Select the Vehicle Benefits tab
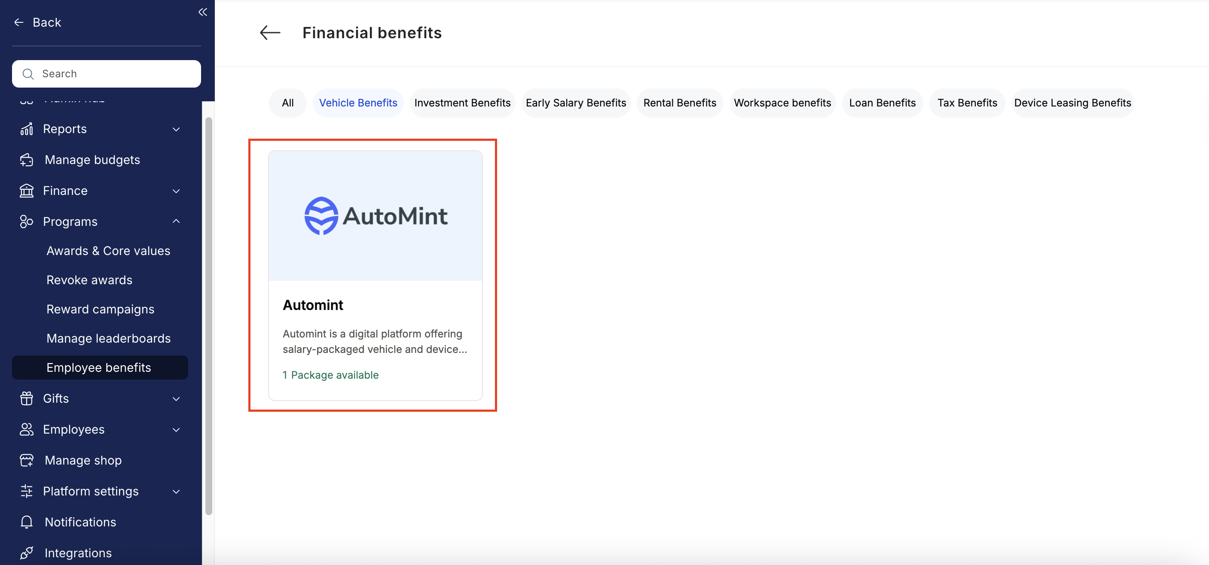 click(358, 103)
